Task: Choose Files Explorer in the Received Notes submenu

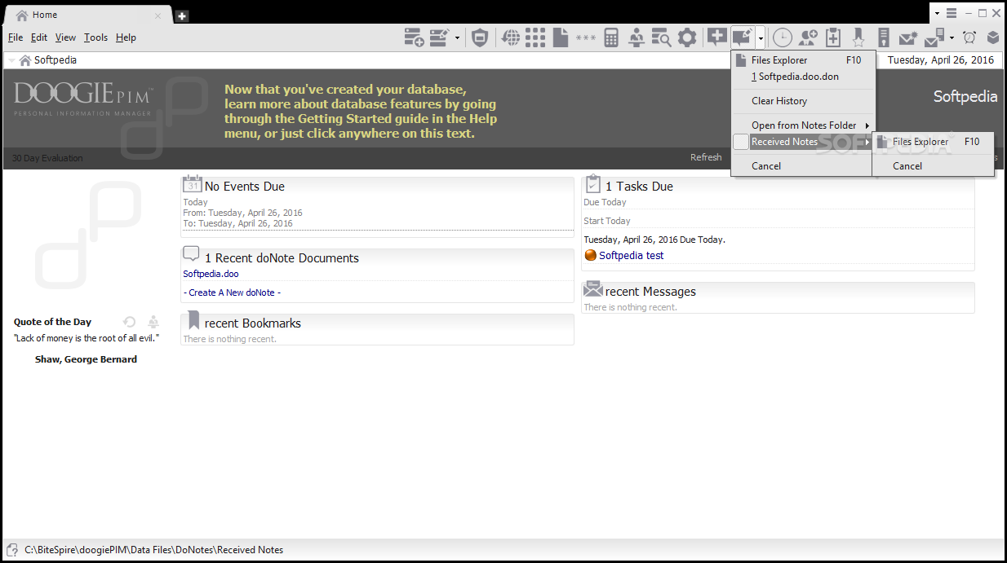Action: click(934, 142)
